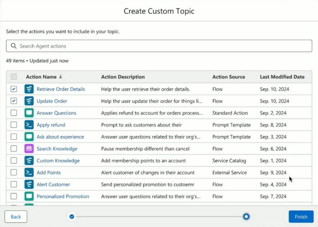Click the icon beside Custom Knowledge

coord(29,161)
